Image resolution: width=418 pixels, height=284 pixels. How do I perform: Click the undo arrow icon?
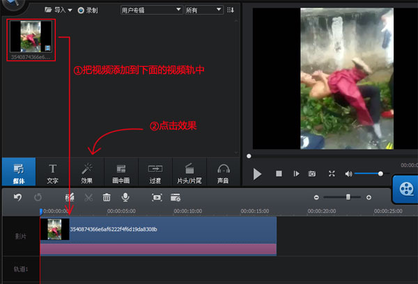(17, 198)
